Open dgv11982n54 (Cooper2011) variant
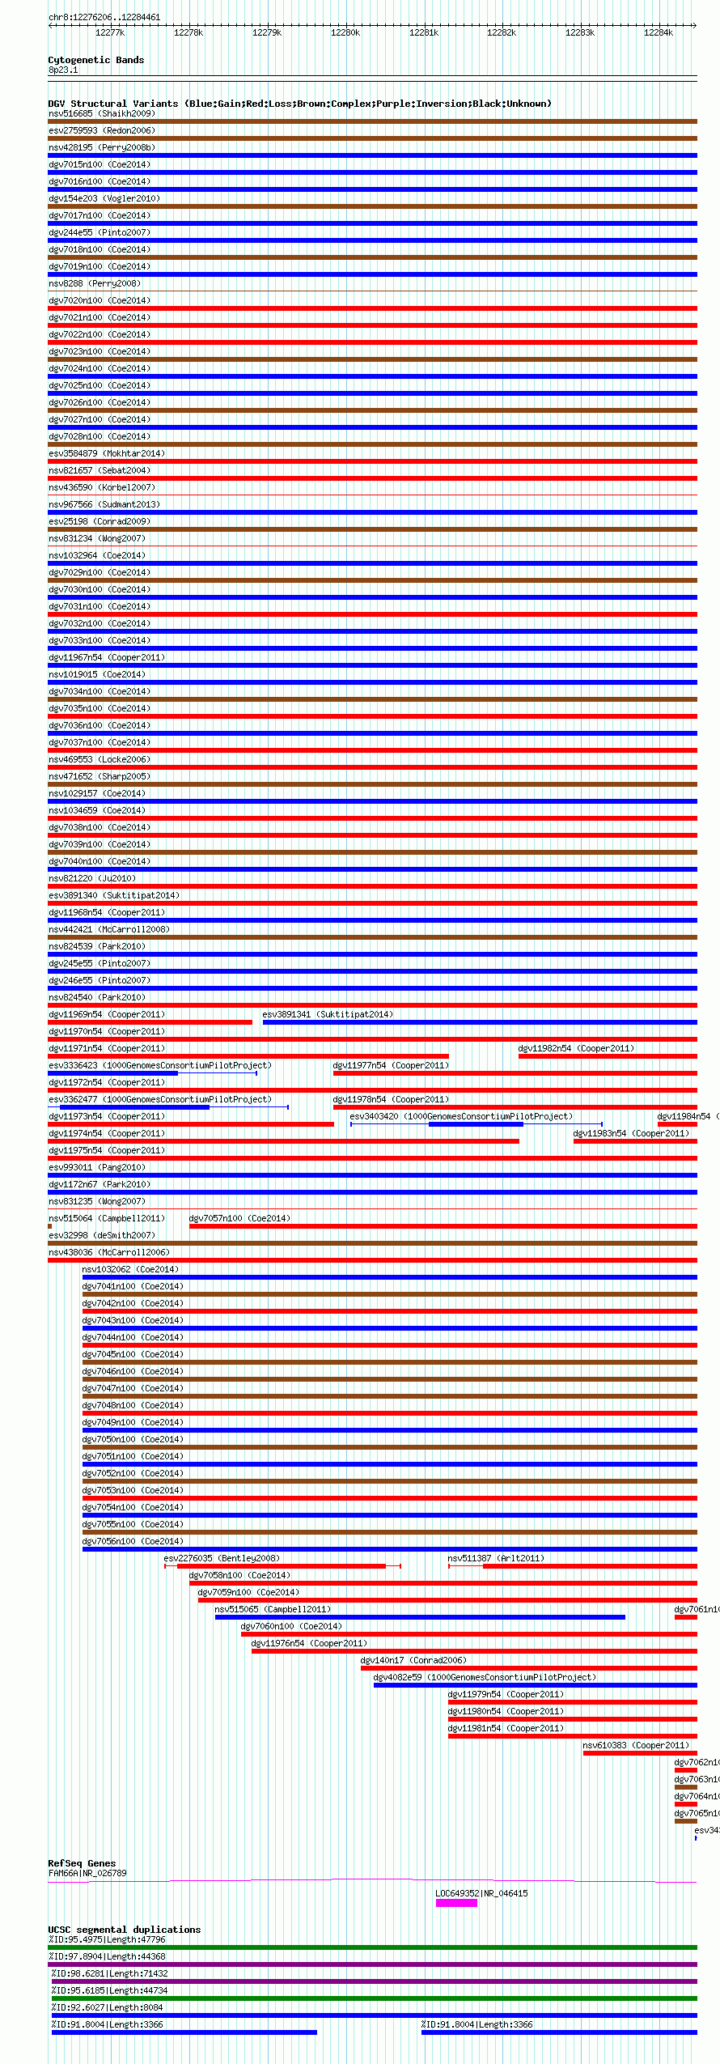The width and height of the screenshot is (720, 2064). point(576,1048)
